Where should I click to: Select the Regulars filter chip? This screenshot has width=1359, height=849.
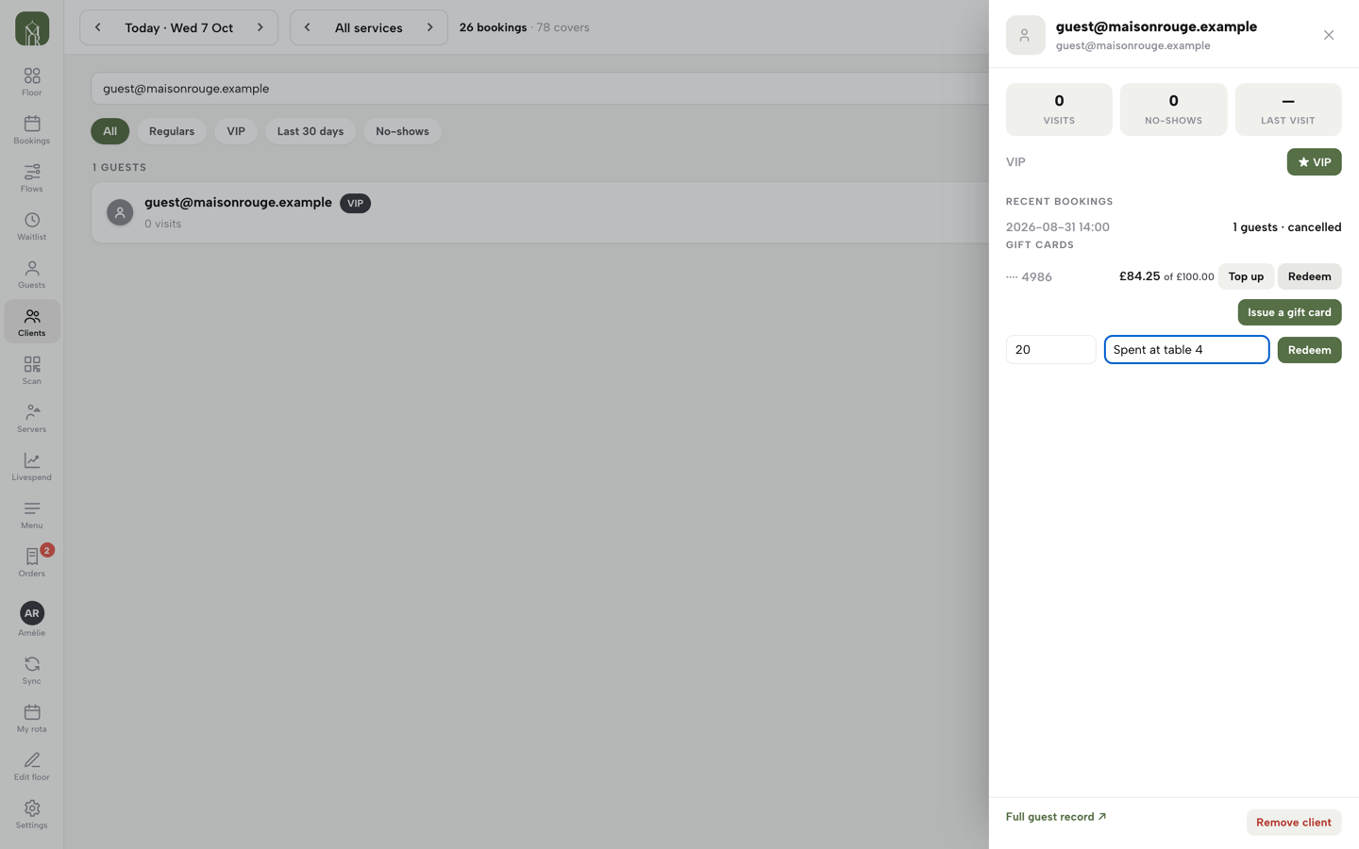click(172, 131)
